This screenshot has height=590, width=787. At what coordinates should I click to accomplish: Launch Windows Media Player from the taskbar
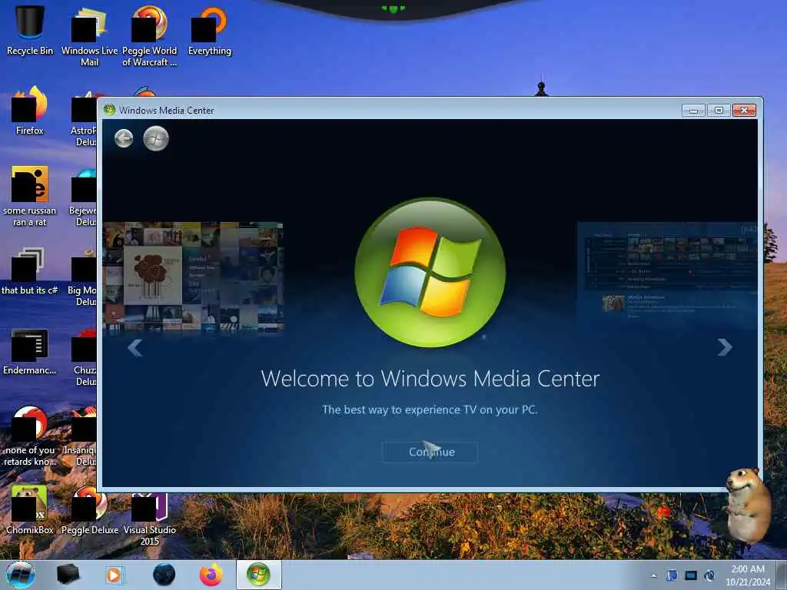click(x=114, y=575)
